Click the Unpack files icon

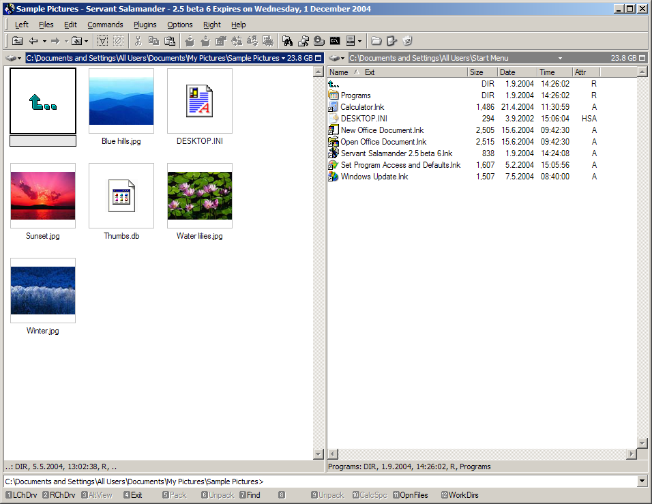(206, 41)
